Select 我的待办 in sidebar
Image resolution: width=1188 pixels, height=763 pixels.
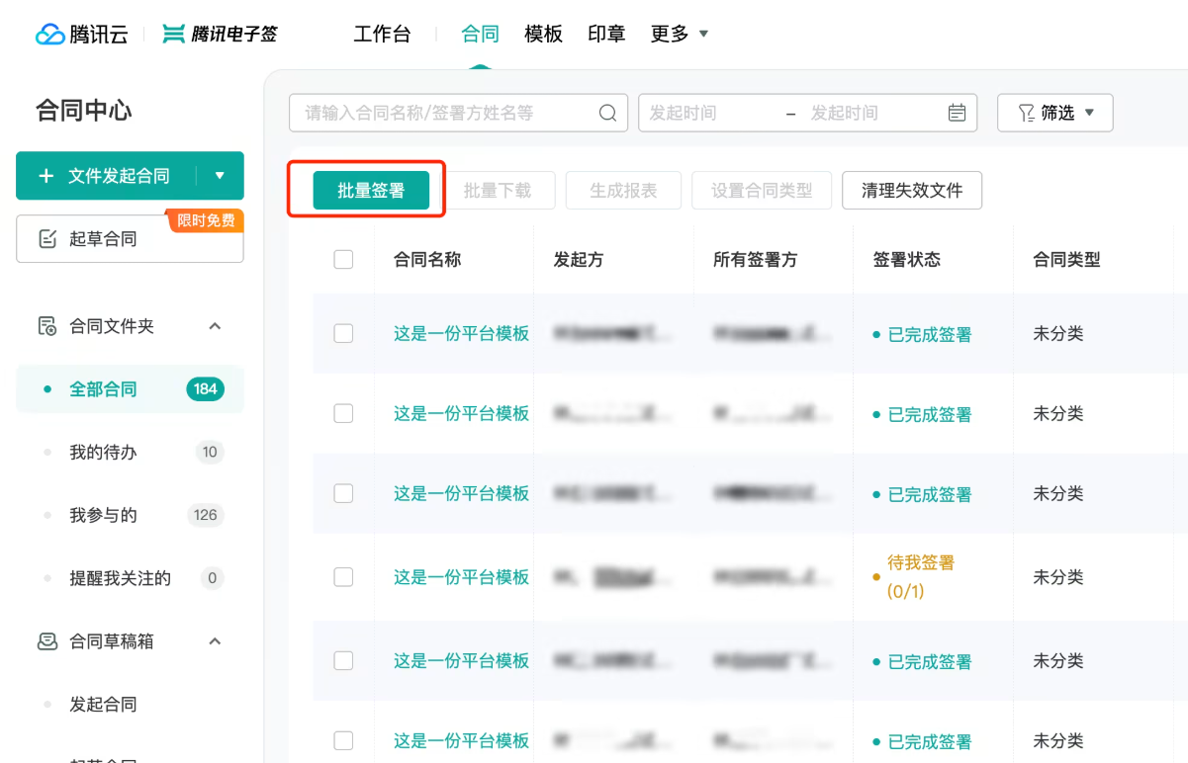point(130,453)
